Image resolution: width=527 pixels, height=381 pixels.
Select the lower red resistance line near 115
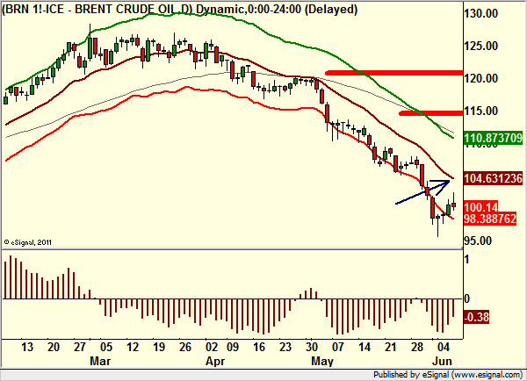point(431,113)
